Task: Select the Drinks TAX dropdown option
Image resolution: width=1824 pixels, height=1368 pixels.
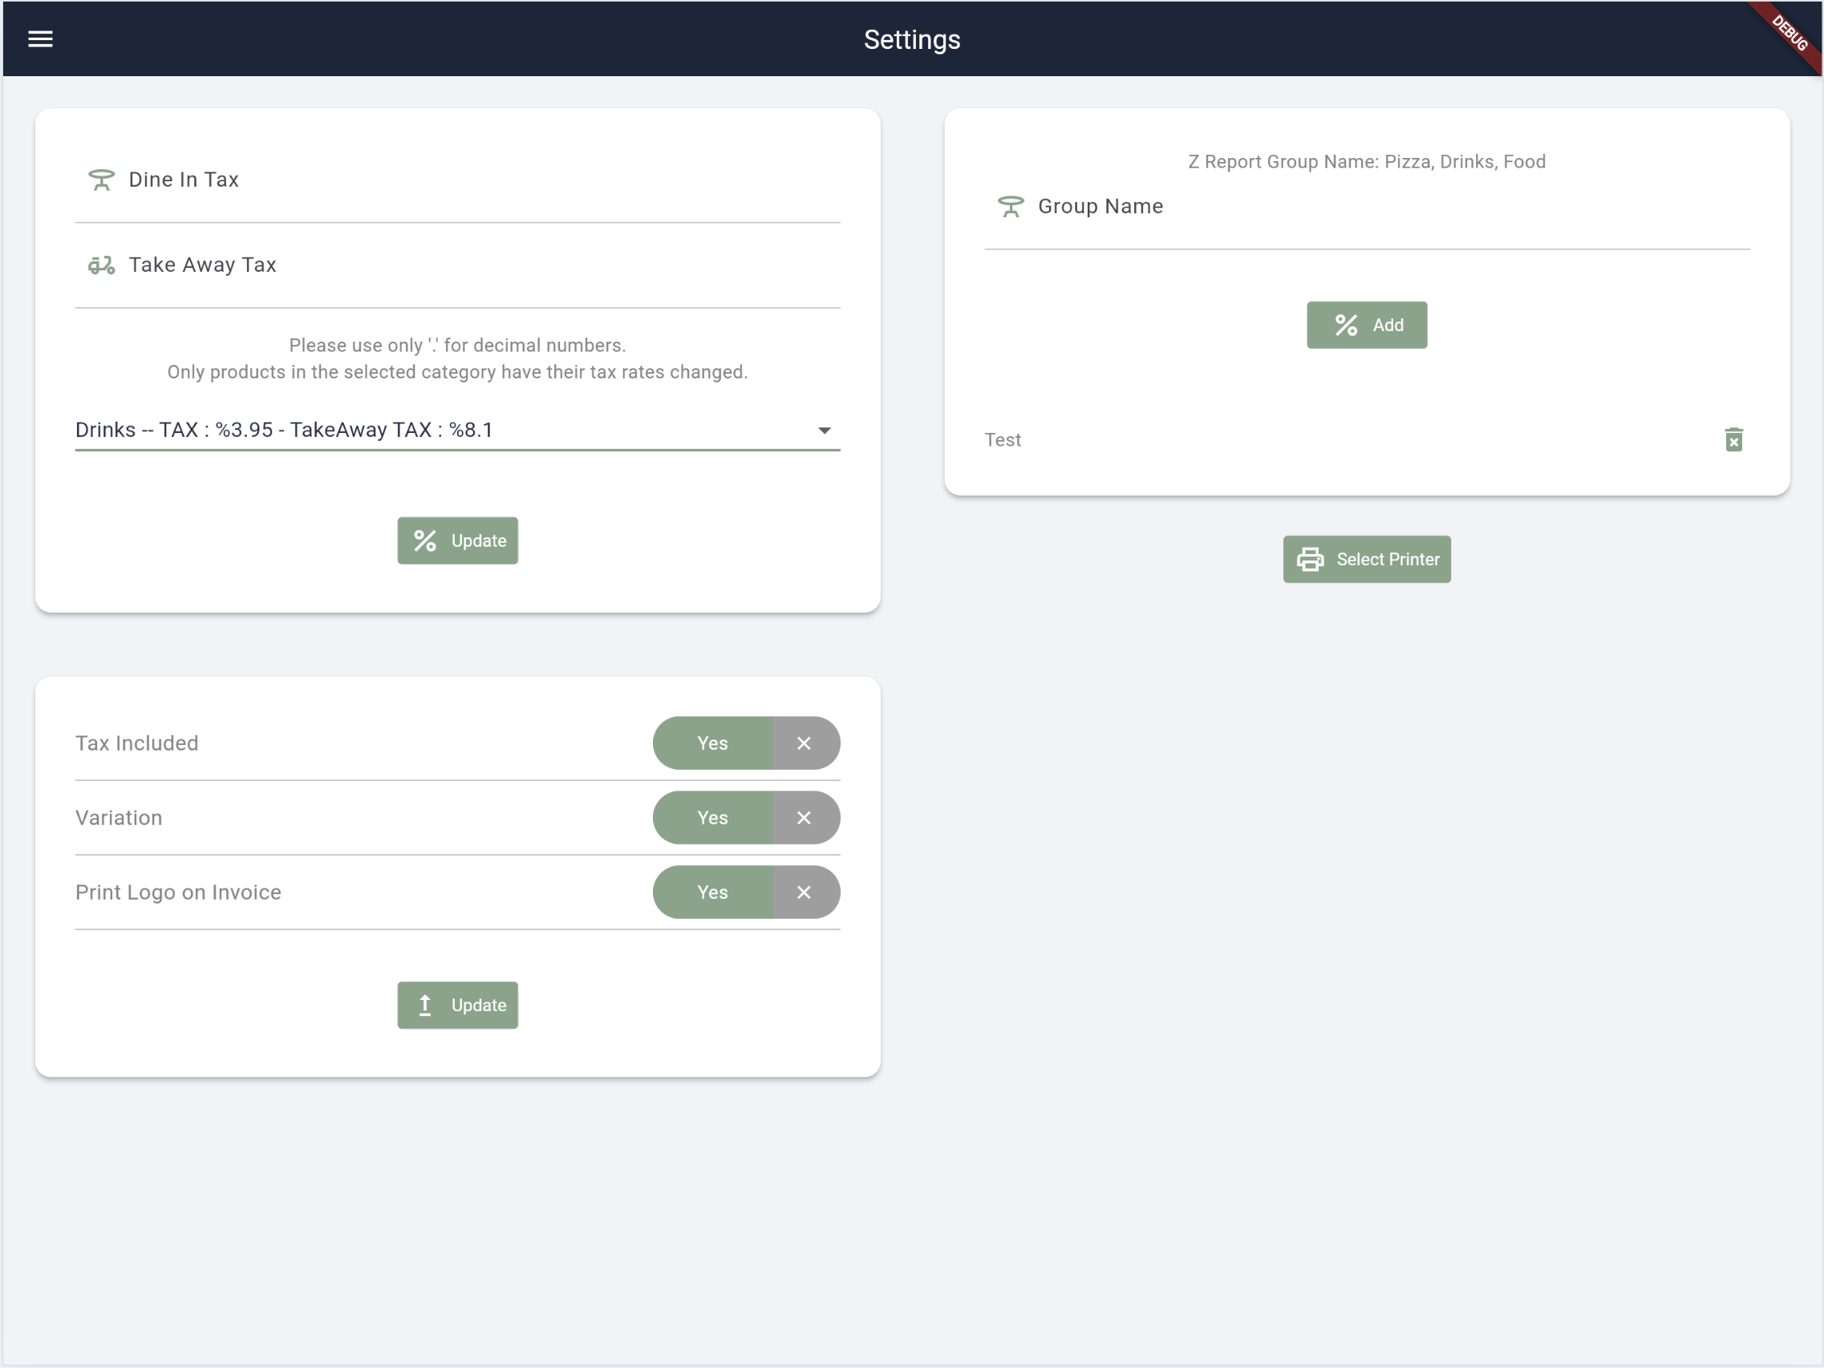Action: [457, 428]
